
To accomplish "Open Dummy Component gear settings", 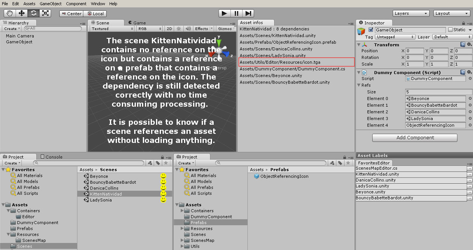I will [469, 72].
